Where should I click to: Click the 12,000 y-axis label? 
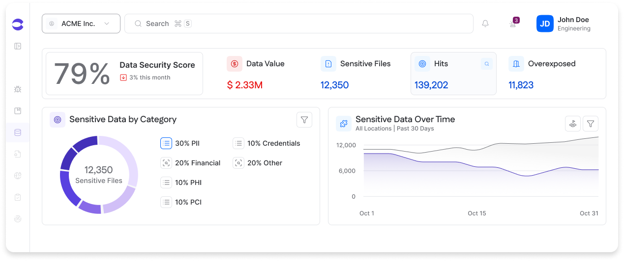pyautogui.click(x=346, y=145)
